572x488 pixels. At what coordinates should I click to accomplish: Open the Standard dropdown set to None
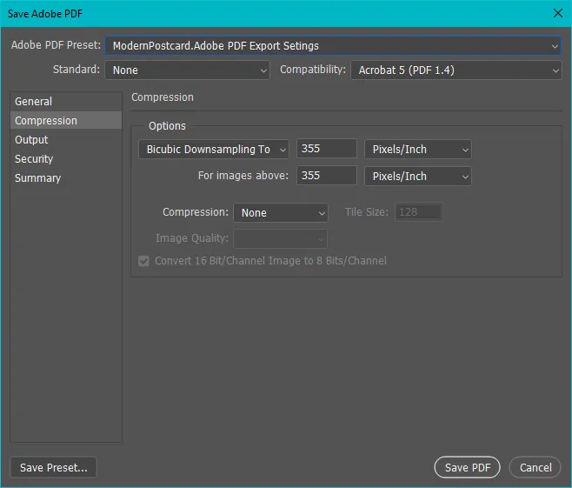(x=187, y=70)
